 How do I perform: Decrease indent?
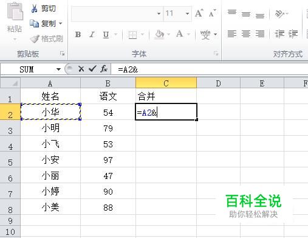point(279,33)
